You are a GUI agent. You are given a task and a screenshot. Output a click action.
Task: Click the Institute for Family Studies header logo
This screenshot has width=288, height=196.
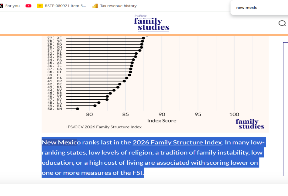(x=152, y=23)
